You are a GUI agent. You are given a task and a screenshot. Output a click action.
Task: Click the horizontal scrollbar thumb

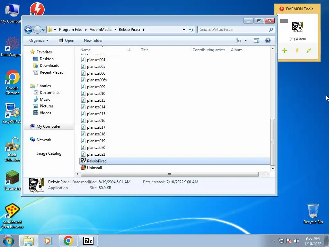(170, 174)
